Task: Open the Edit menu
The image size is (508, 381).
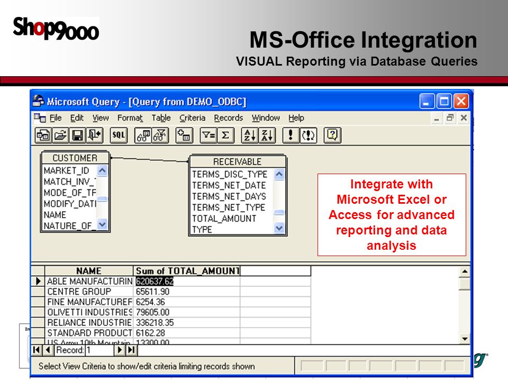Action: pos(77,118)
